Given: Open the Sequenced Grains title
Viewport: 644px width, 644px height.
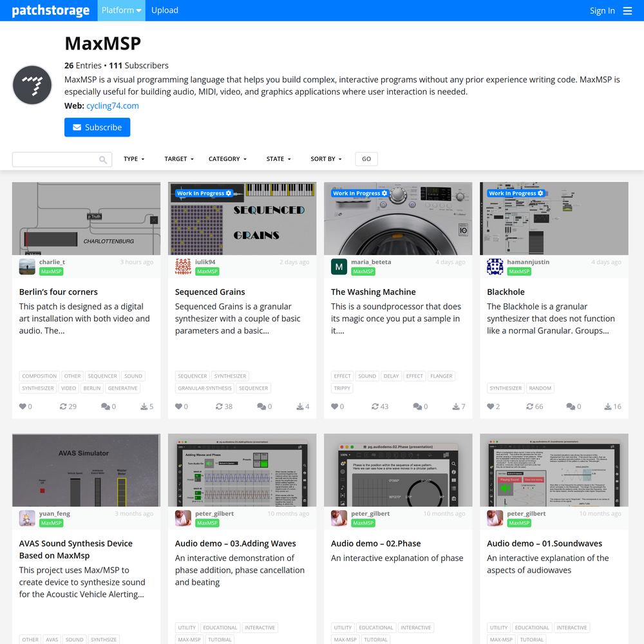Looking at the screenshot, I should click(x=210, y=292).
